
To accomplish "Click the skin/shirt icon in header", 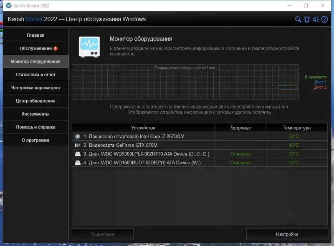I will 307,19.
